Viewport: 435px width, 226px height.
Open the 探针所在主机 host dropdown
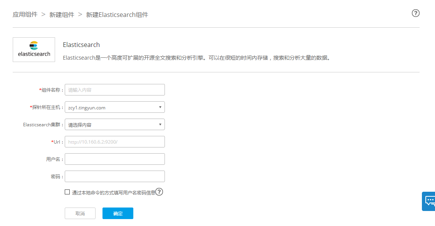114,107
